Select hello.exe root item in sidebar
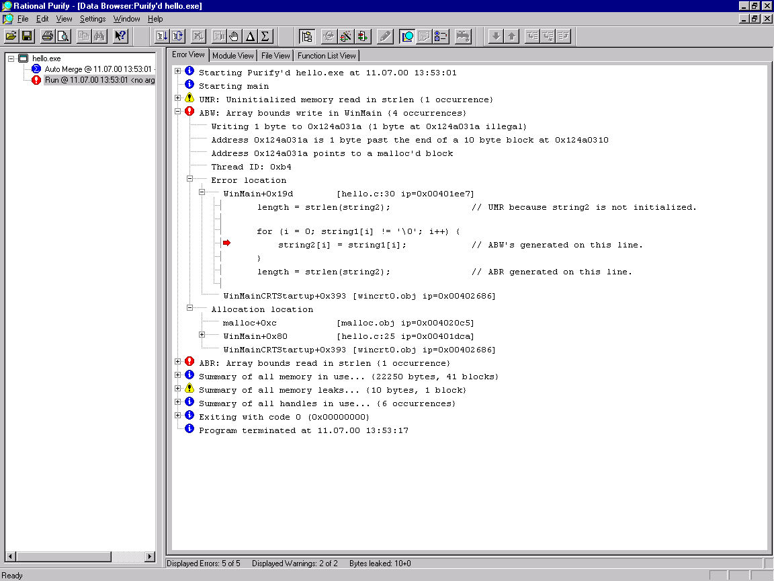 [x=46, y=59]
